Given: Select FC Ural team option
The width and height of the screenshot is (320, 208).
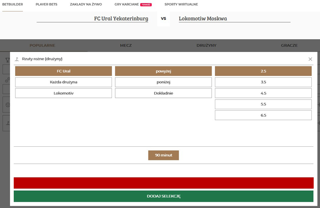Looking at the screenshot, I should tap(64, 71).
